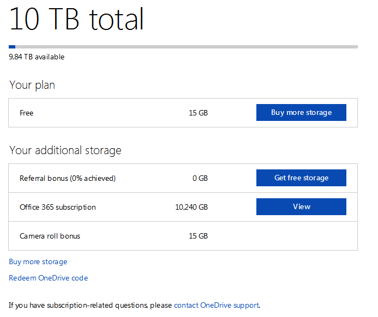Click the 10,240 GB storage value

click(191, 208)
